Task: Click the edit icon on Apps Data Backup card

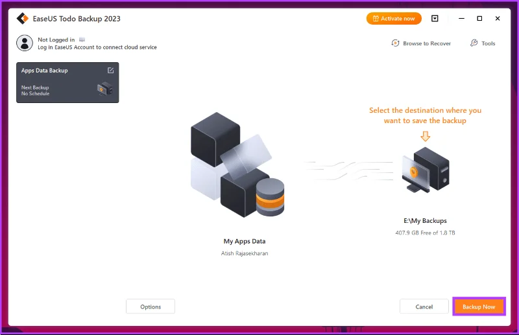Action: coord(110,71)
